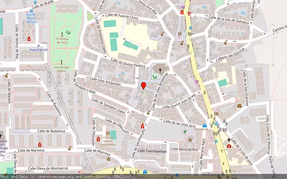Click the Caixabank label on the map

coord(201,129)
